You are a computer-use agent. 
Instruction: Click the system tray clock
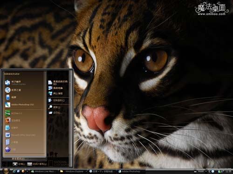click(228, 172)
